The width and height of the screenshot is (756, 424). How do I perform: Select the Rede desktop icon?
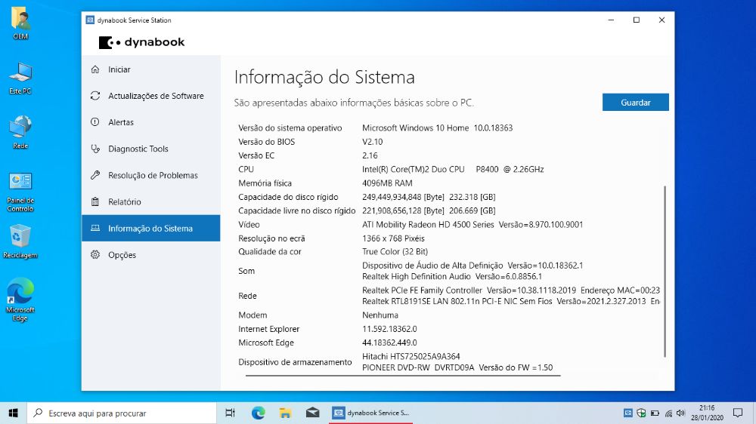click(20, 132)
